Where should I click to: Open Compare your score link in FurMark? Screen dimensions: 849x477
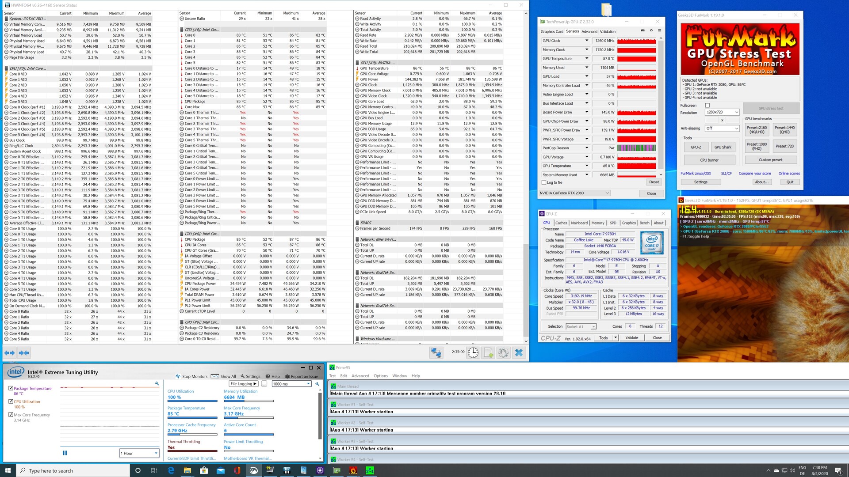[754, 173]
